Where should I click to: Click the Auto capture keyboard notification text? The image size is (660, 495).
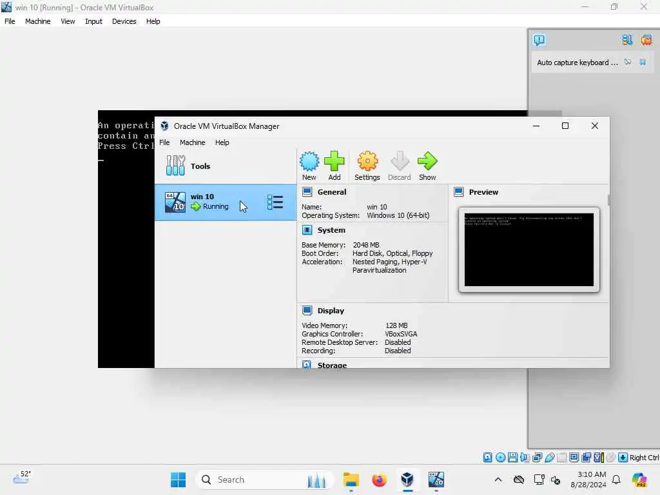(577, 63)
